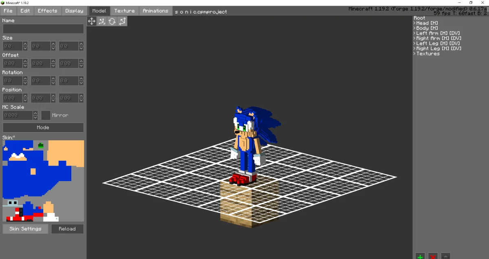The image size is (489, 259).
Task: Click the MC Scale input field
Action: click(18, 115)
